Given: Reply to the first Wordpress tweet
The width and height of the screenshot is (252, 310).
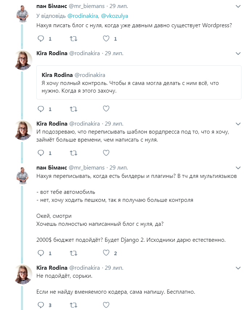Looking at the screenshot, I should (41, 38).
